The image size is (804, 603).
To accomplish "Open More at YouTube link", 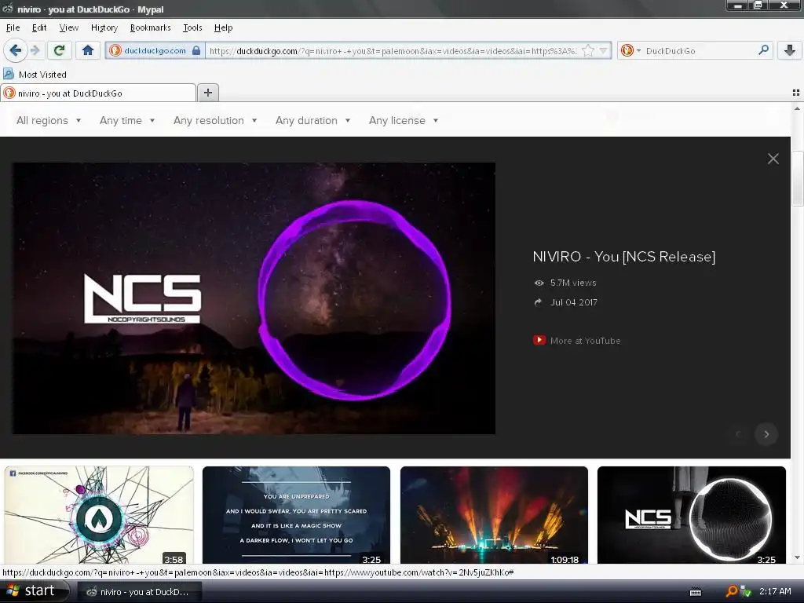I will coord(585,341).
